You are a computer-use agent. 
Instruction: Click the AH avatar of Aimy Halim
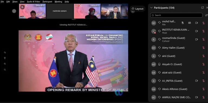(x=154, y=48)
